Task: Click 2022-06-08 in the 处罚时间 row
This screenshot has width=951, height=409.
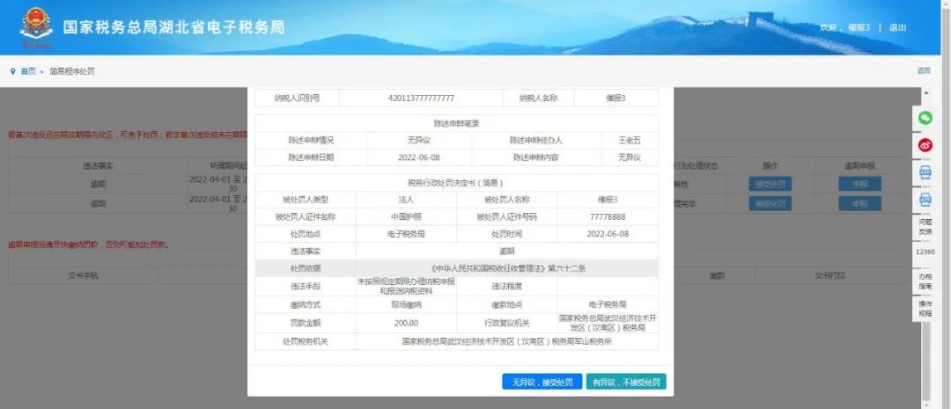Action: point(607,234)
